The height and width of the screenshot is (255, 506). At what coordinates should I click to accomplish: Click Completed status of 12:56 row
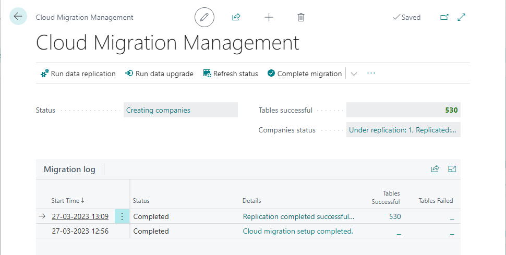pos(151,232)
